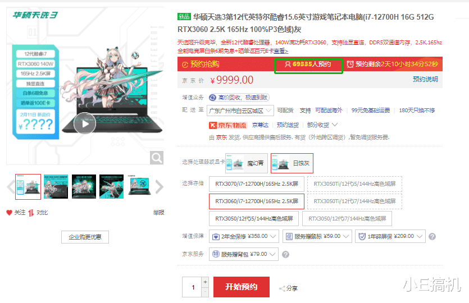Click the quantity input field
The image size is (469, 303).
pos(192,287)
